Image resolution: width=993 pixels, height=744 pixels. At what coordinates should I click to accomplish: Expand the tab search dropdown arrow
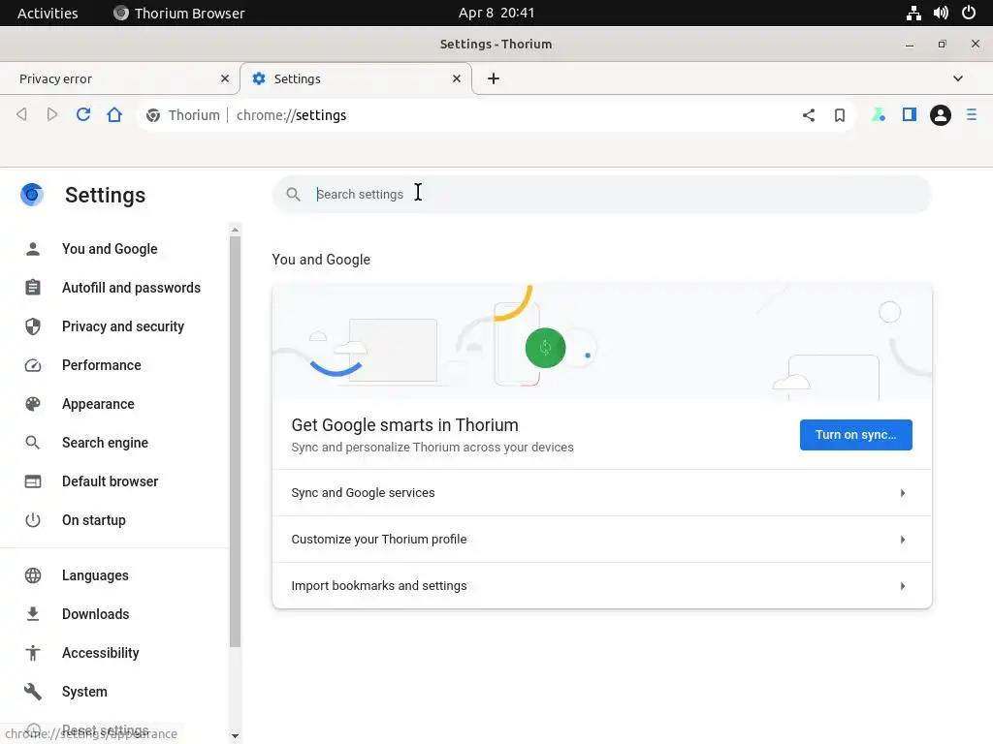(957, 78)
